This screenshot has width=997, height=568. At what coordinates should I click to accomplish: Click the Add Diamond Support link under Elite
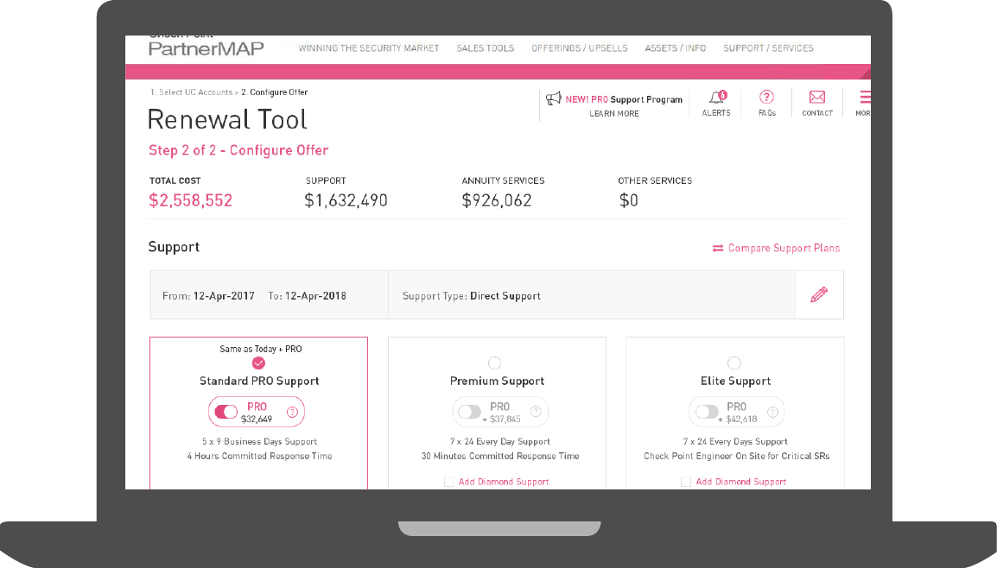click(x=740, y=482)
